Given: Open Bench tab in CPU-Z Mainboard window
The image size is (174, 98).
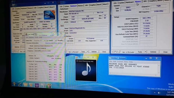Looking at the screenshot, I should point(99,5).
